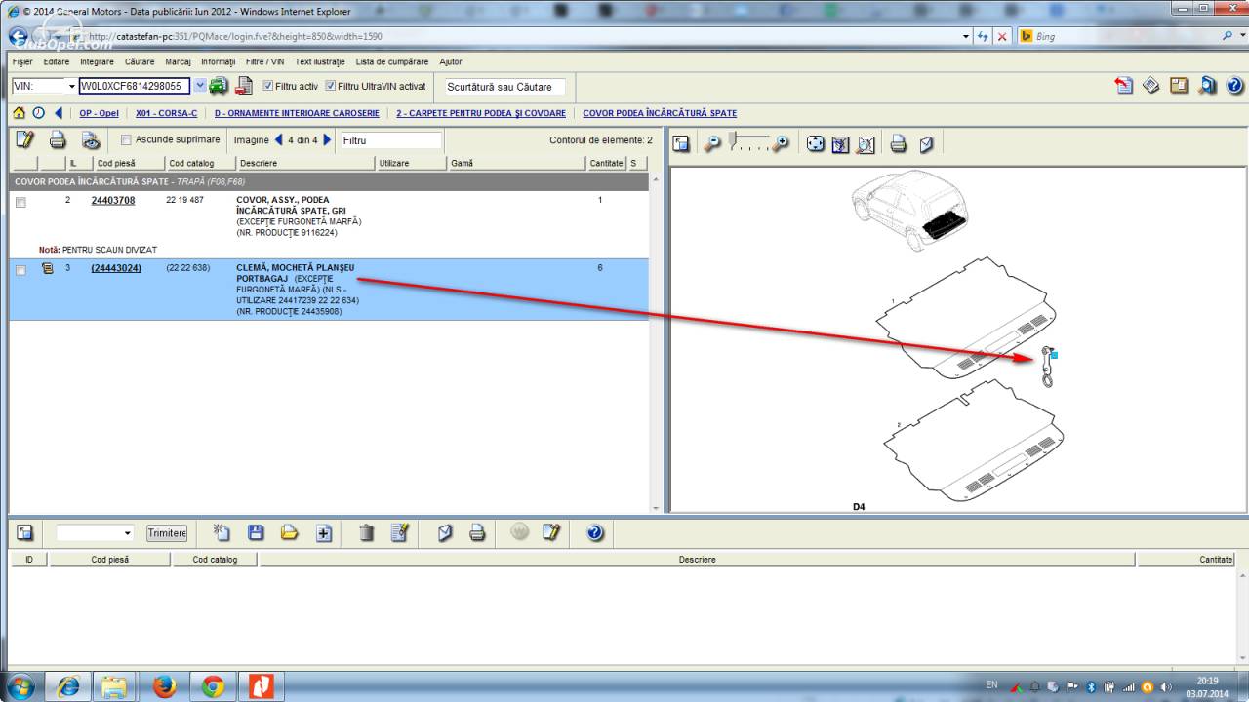Zoom in the illustration
Image resolution: width=1249 pixels, height=702 pixels.
click(x=781, y=144)
